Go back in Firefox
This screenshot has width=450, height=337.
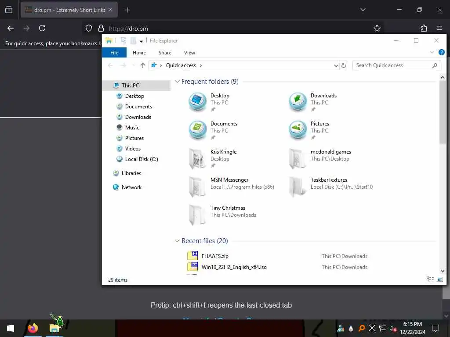[x=11, y=28]
